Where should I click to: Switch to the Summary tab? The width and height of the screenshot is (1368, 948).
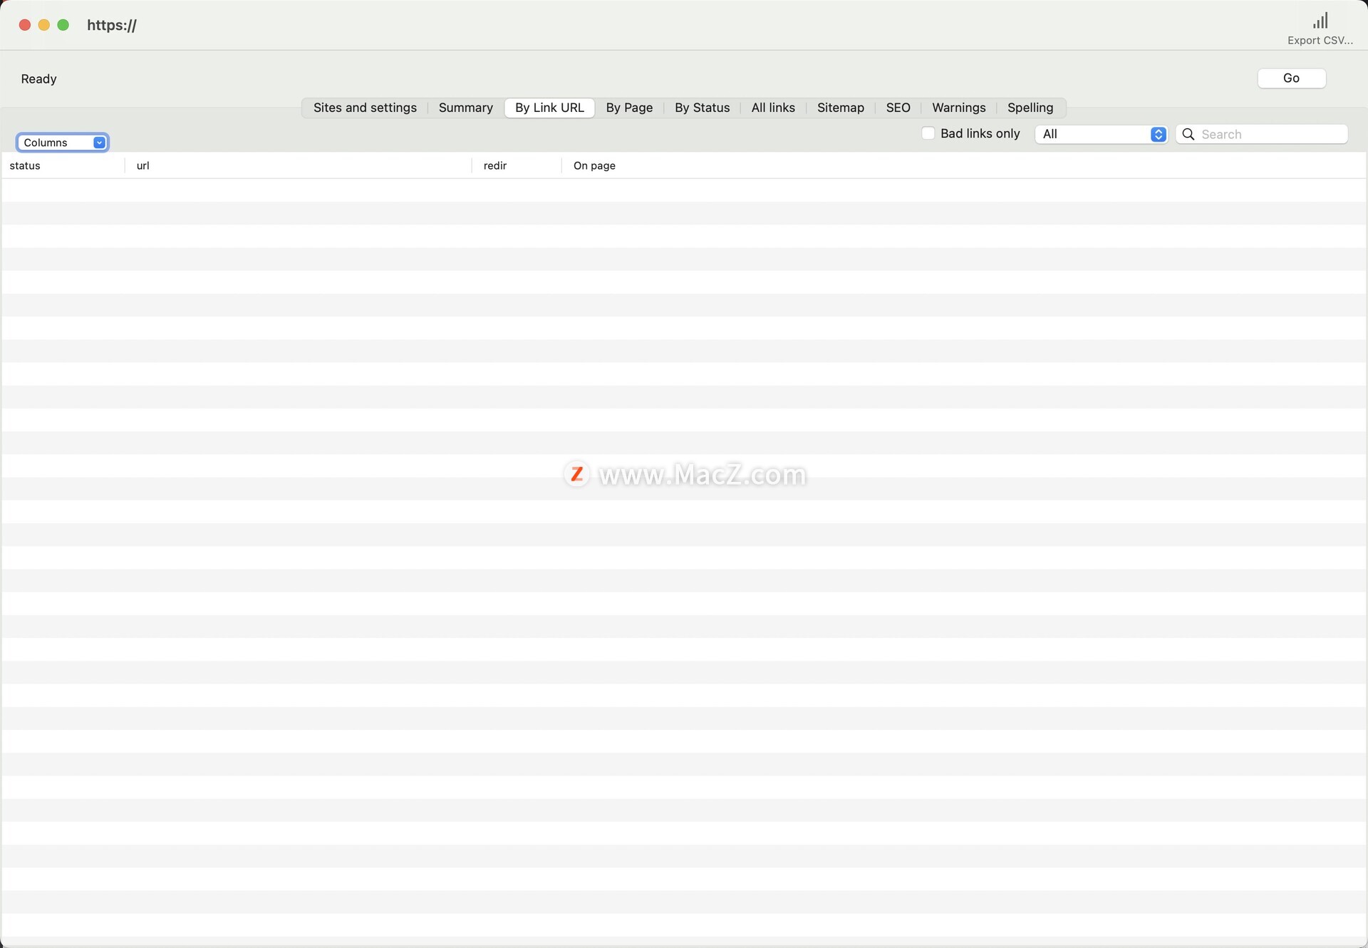(465, 108)
